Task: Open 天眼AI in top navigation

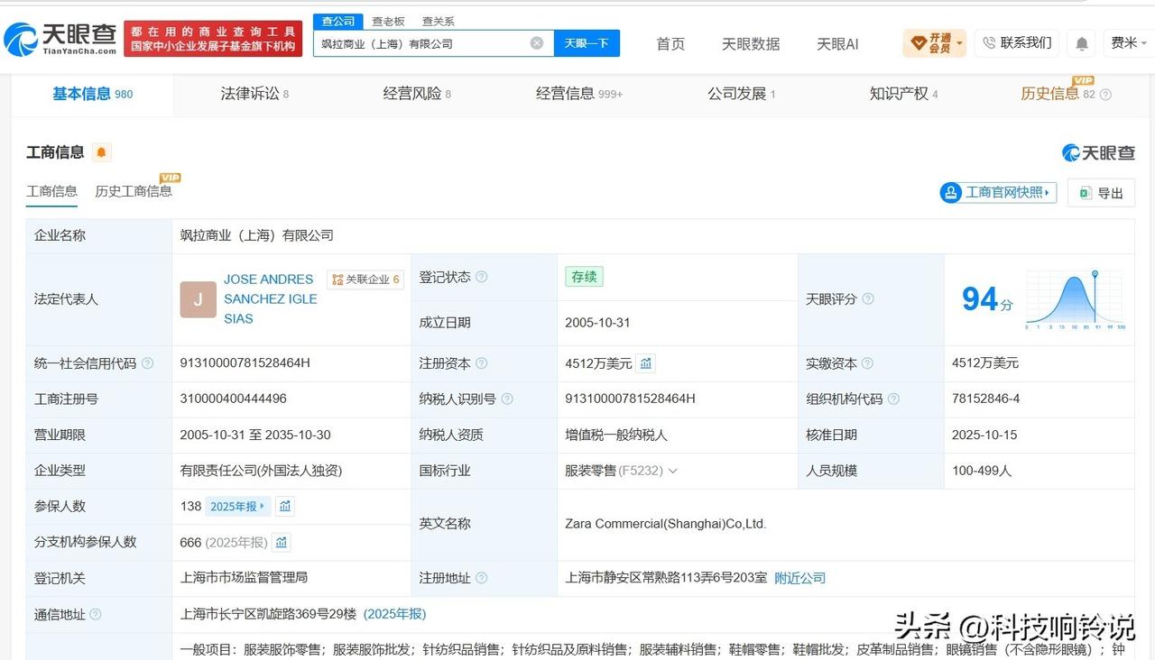Action: (x=837, y=43)
